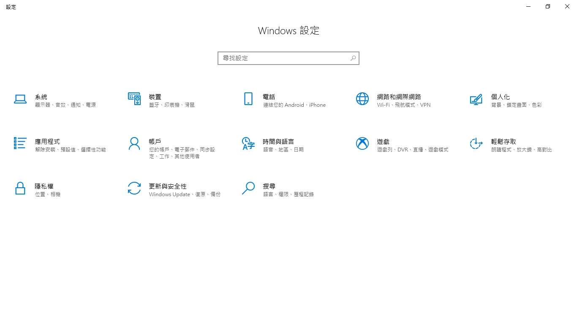577x324 pixels.
Task: Close the 設定 window
Action: click(x=567, y=6)
